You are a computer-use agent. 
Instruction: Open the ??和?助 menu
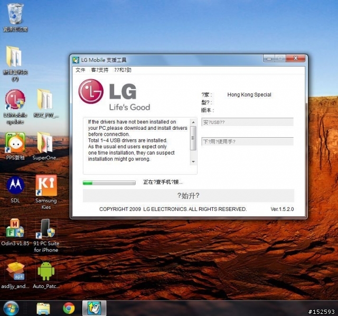tap(123, 70)
